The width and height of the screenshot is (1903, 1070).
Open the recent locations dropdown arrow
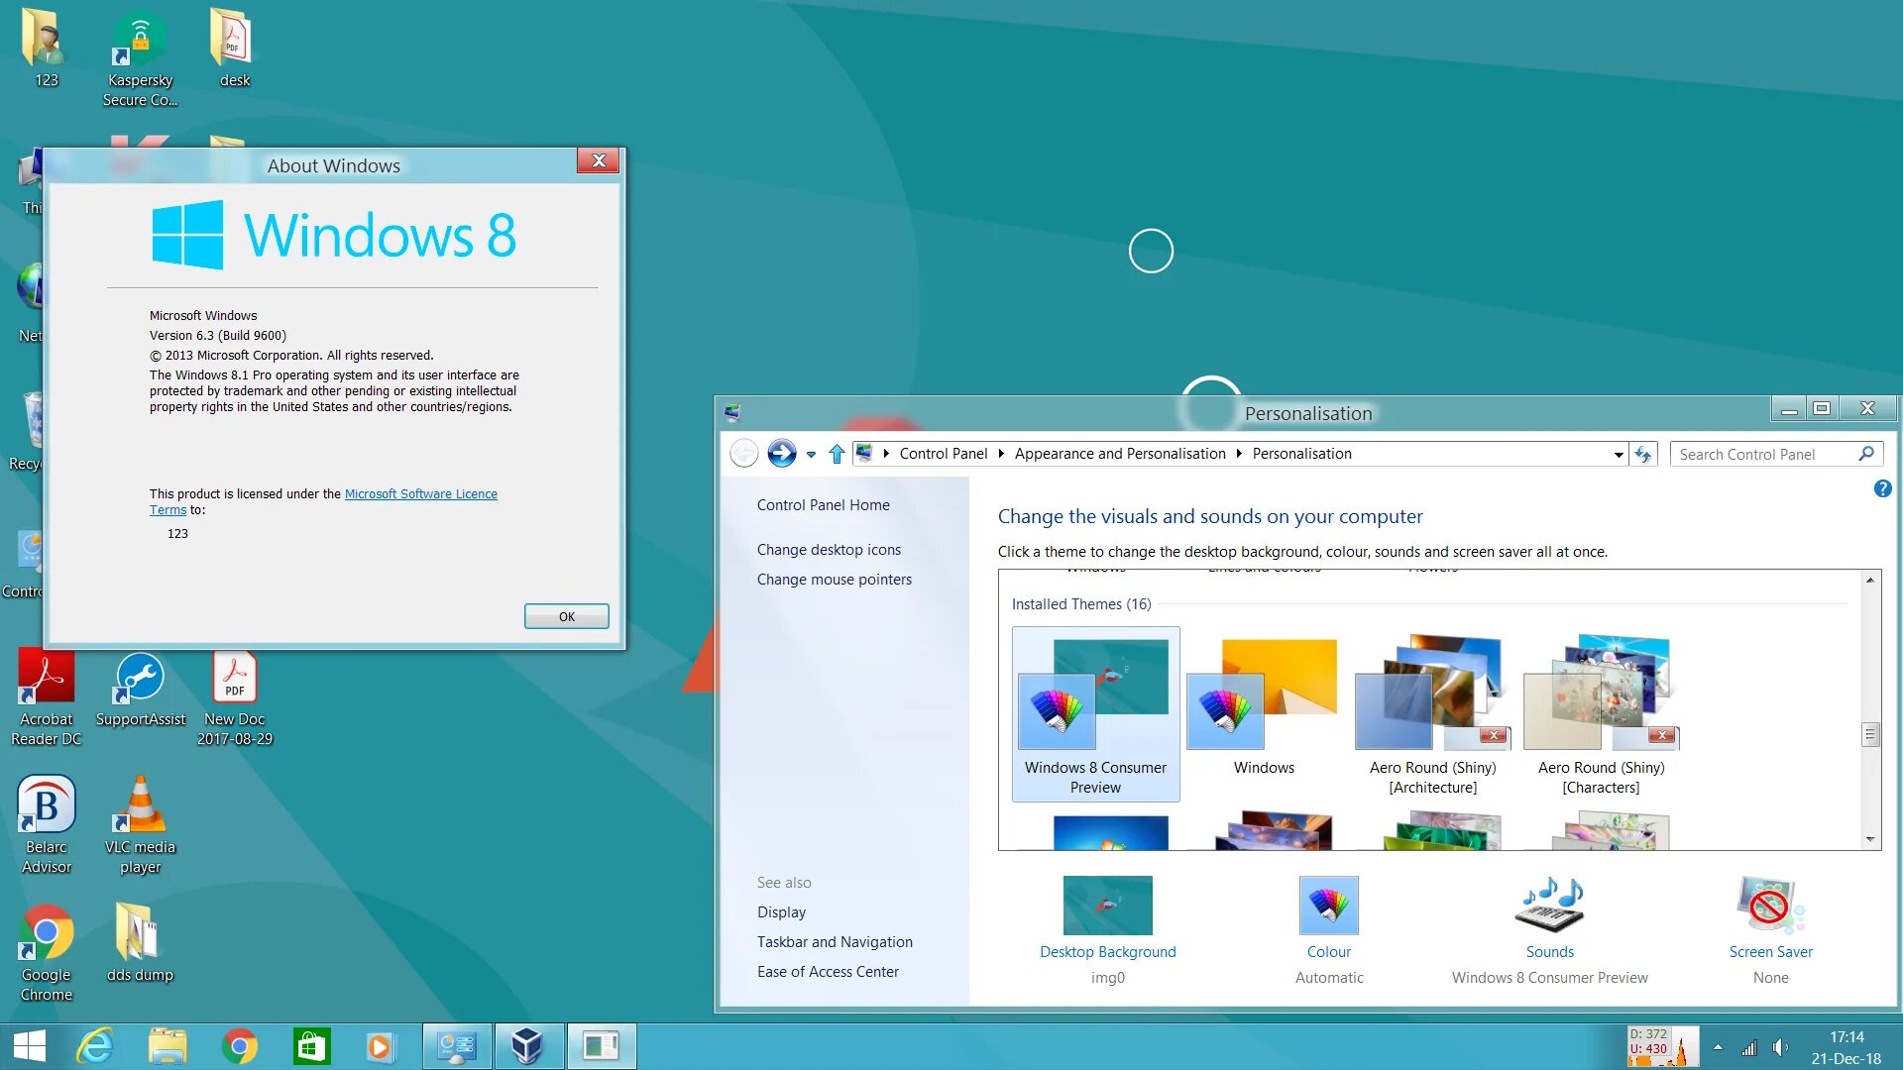(x=811, y=455)
